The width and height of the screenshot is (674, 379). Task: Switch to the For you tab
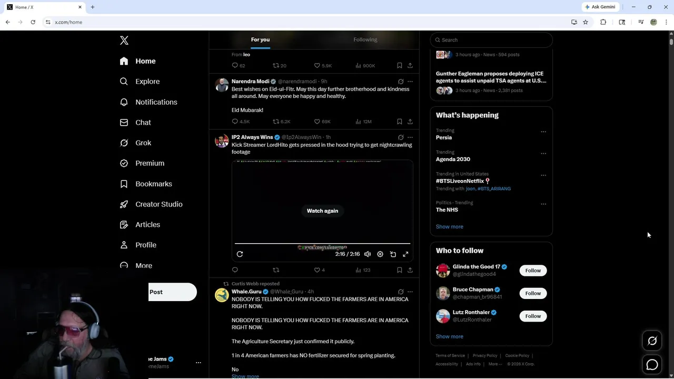[x=260, y=39]
